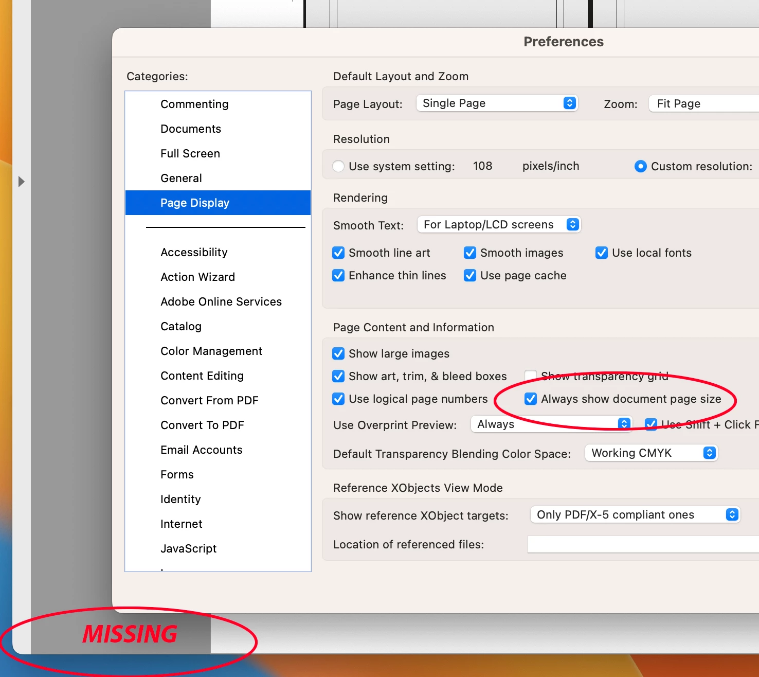Open the Email Accounts category
Image resolution: width=759 pixels, height=677 pixels.
tap(218, 450)
